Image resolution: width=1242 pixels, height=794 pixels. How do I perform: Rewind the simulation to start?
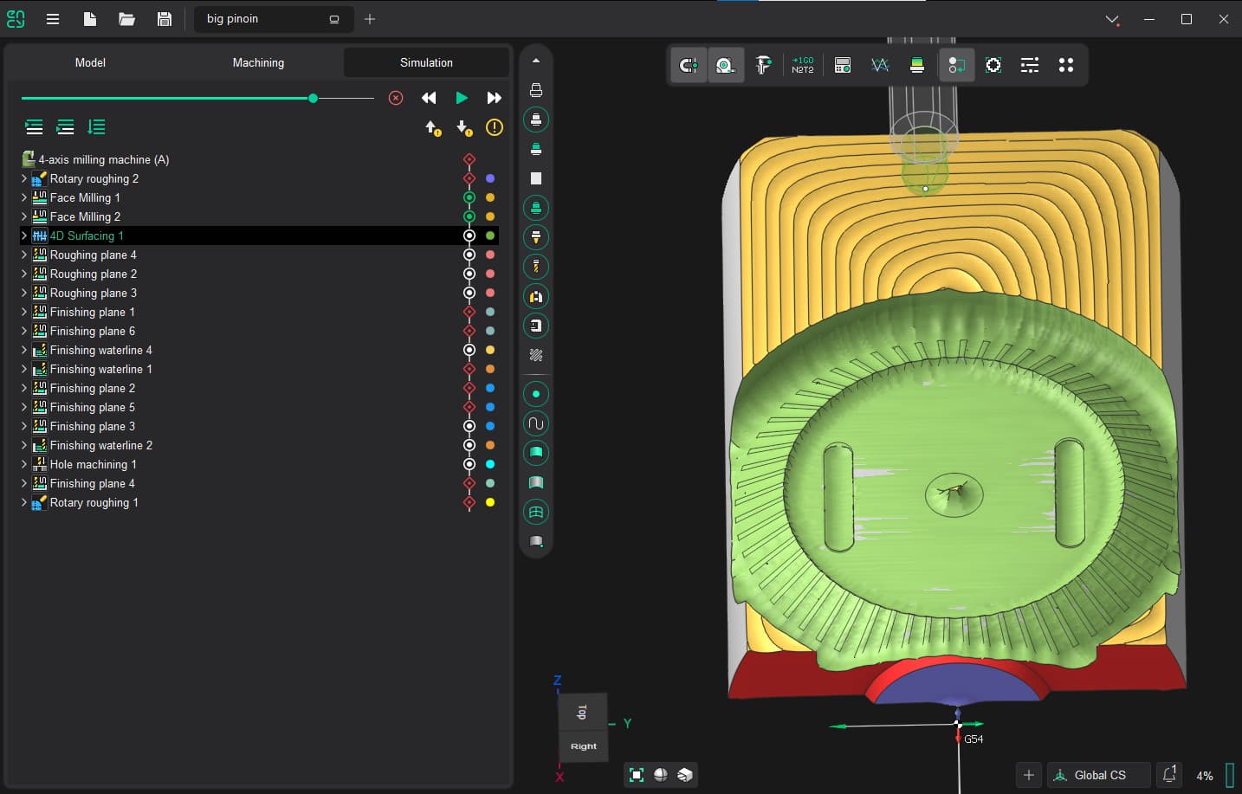pos(429,98)
